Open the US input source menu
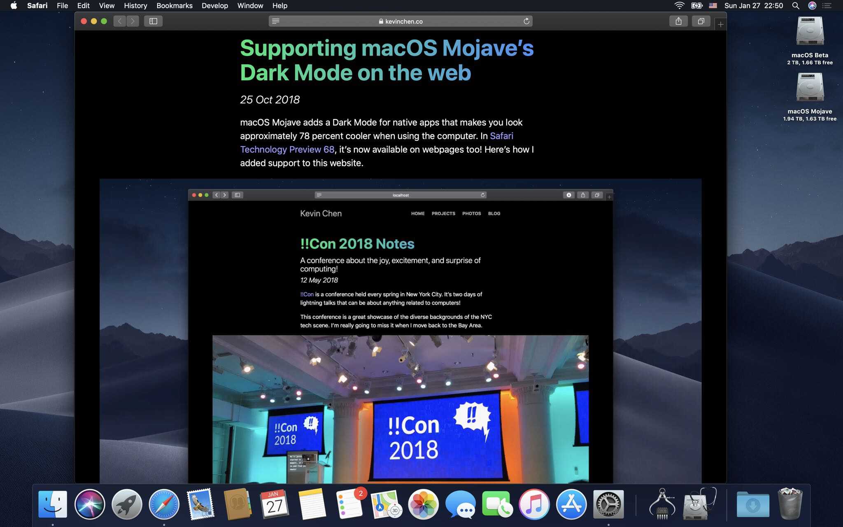The width and height of the screenshot is (843, 527). click(713, 6)
